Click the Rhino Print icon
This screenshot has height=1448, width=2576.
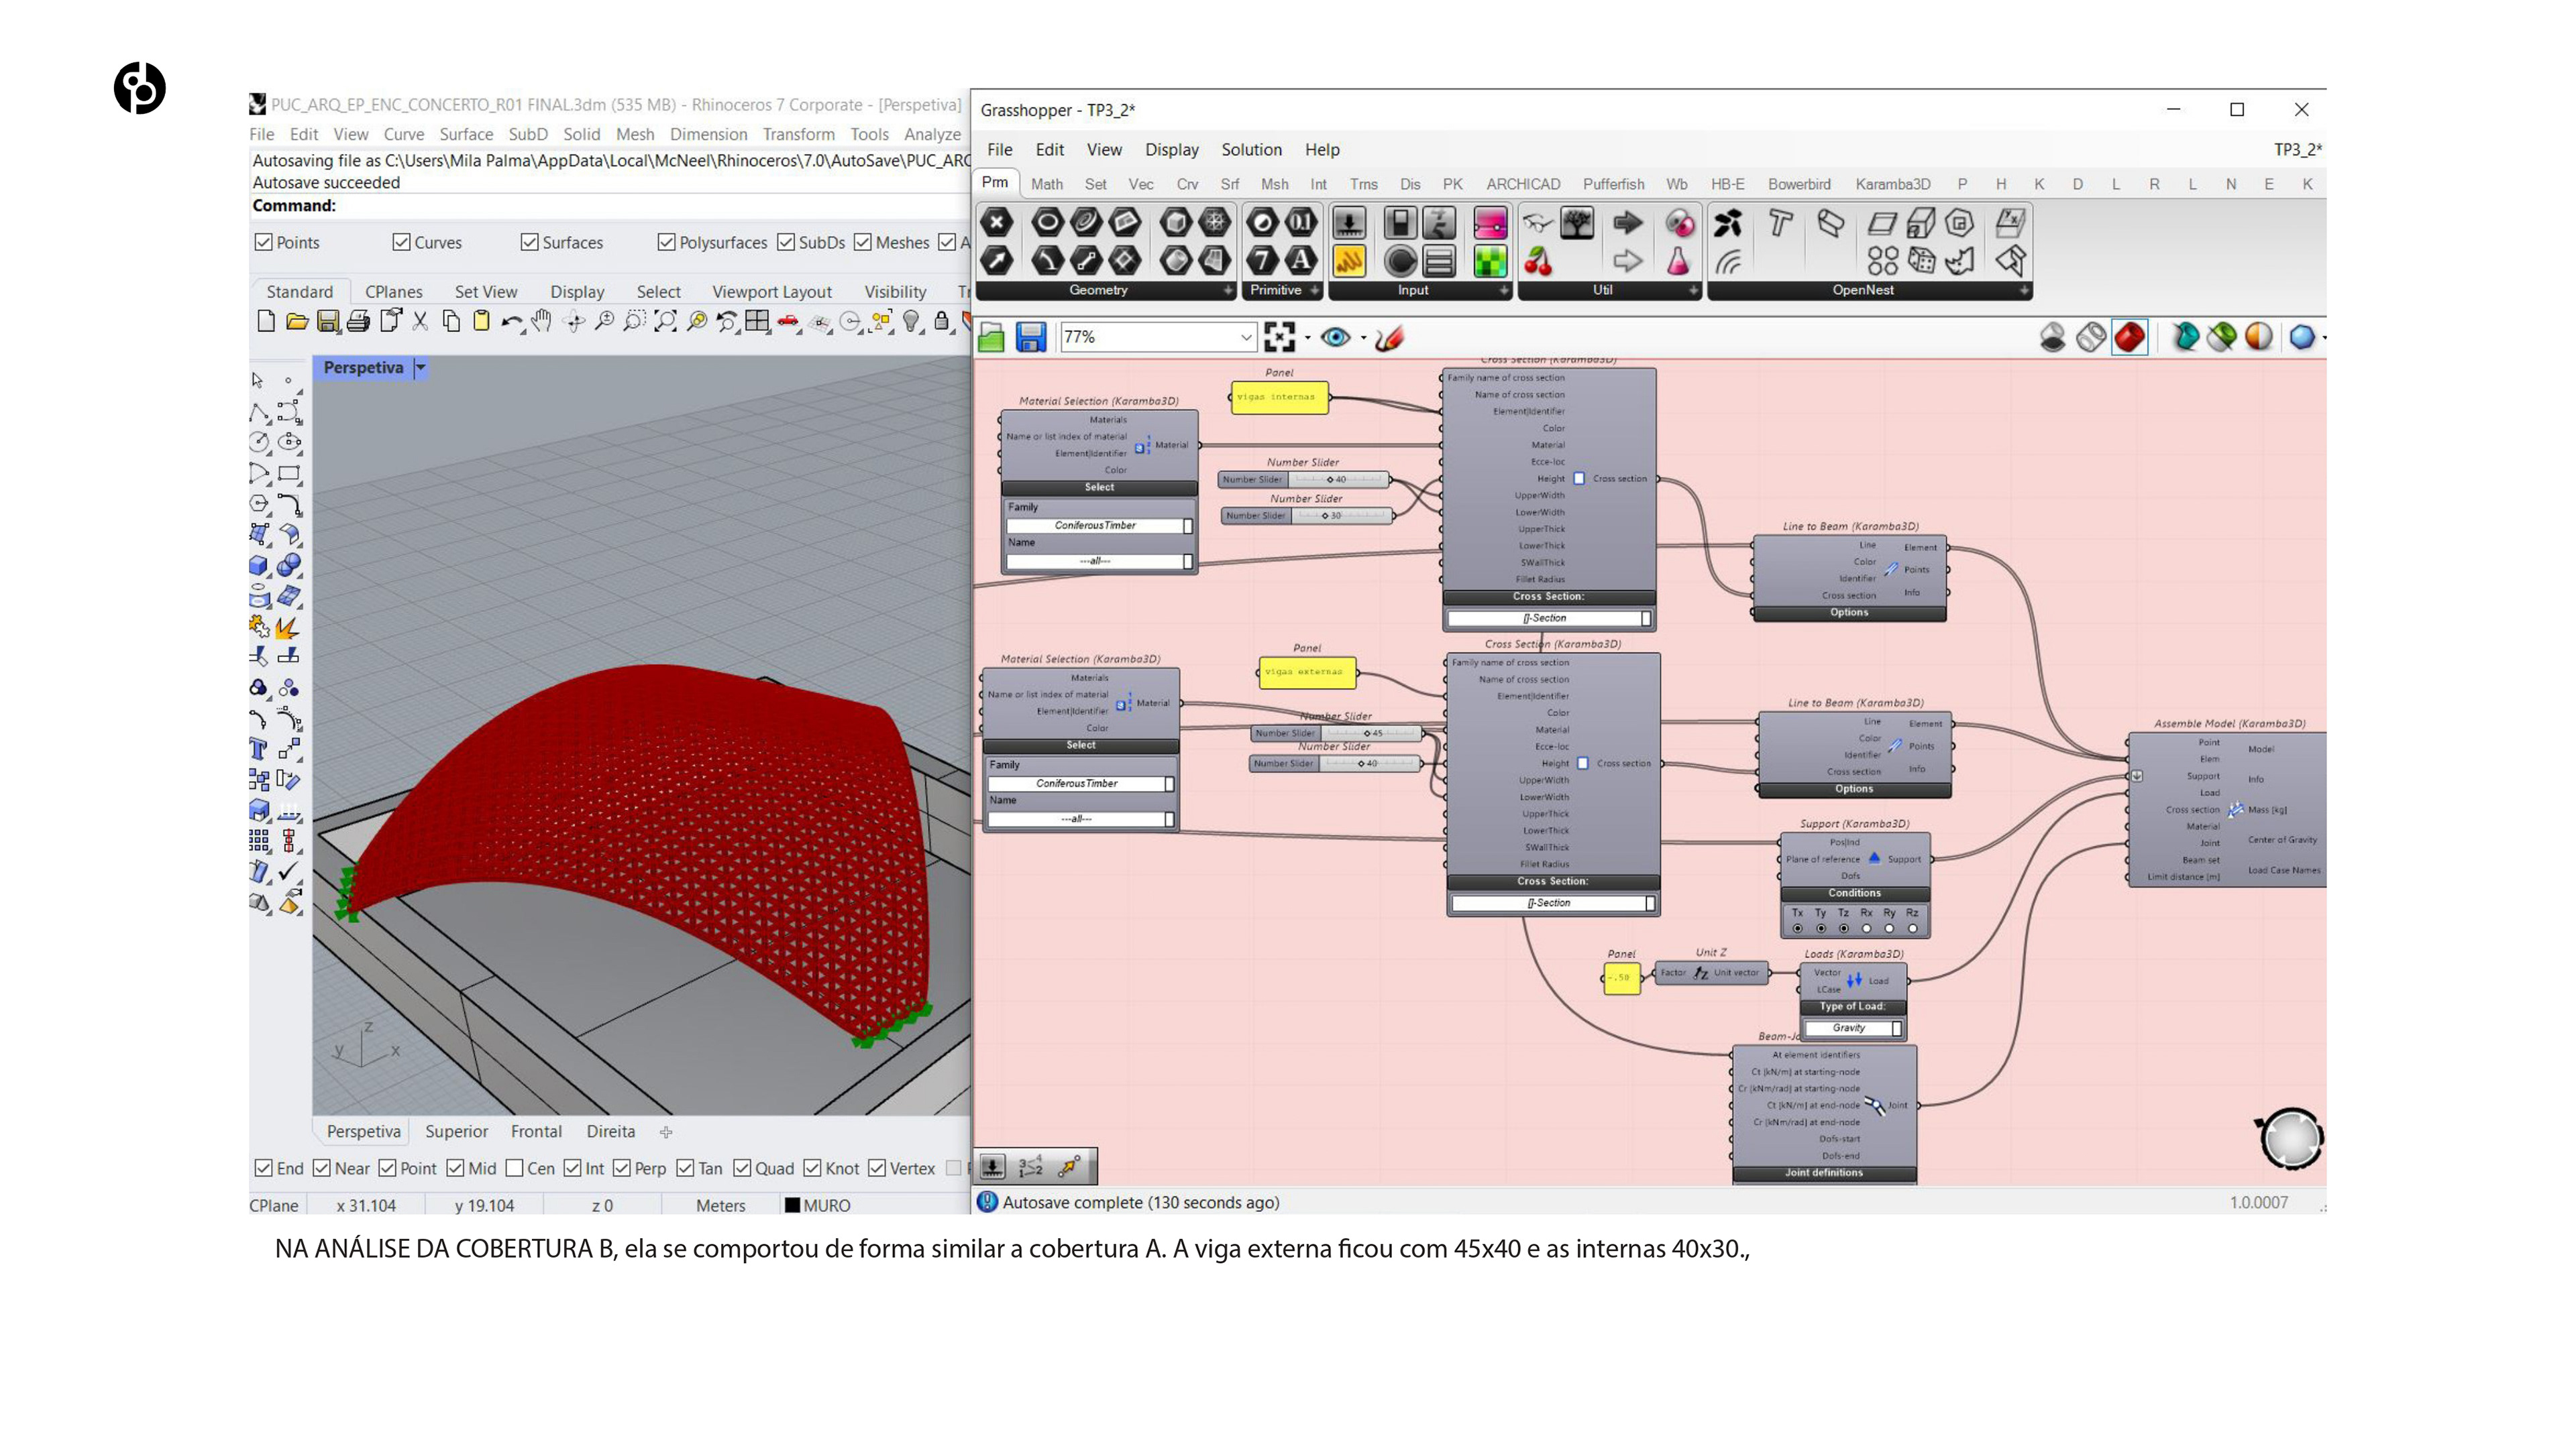pyautogui.click(x=358, y=322)
